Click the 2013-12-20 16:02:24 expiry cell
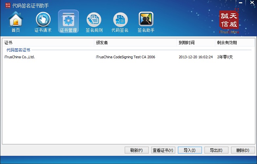The height and width of the screenshot is (164, 257). pos(196,57)
